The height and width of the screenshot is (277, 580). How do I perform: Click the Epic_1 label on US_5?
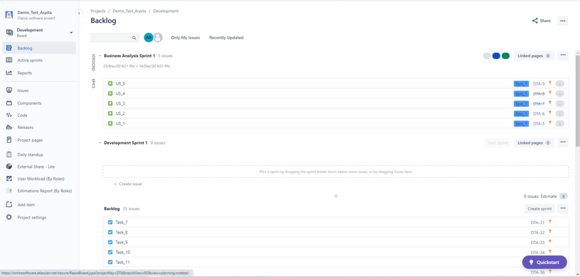521,84
